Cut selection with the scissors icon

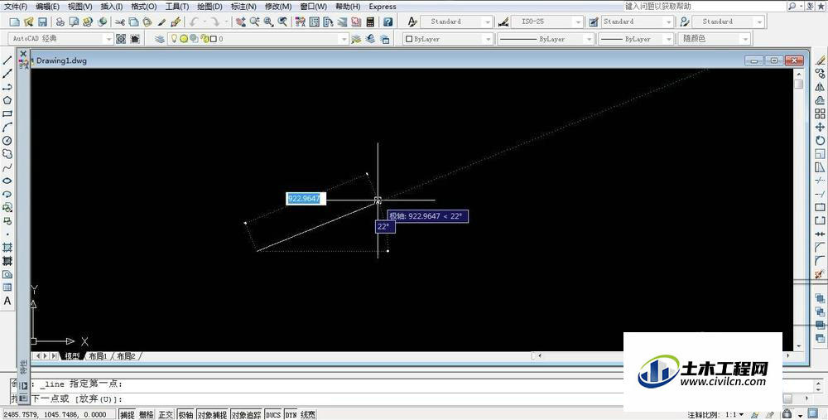[x=120, y=22]
